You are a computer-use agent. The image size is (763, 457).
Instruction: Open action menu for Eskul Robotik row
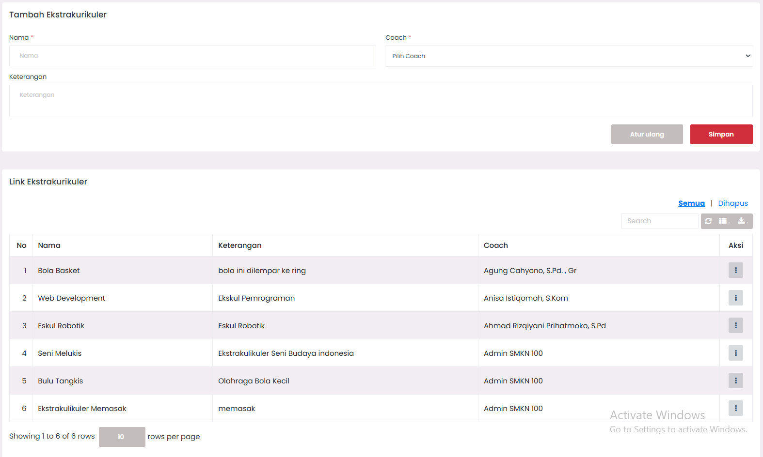735,326
